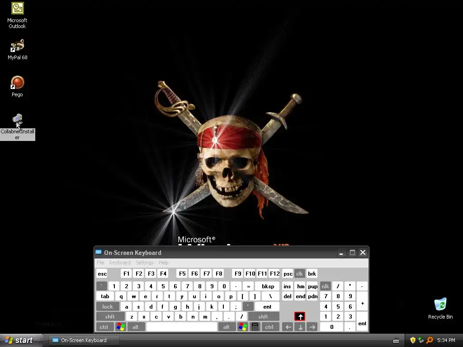Select the Recycle Bin icon
Viewport: 463px width, 347px height.
440,308
